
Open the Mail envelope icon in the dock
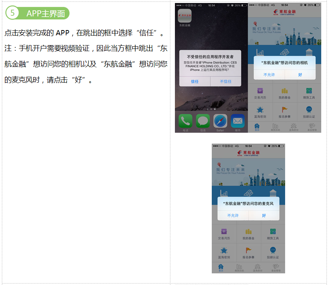(238, 121)
